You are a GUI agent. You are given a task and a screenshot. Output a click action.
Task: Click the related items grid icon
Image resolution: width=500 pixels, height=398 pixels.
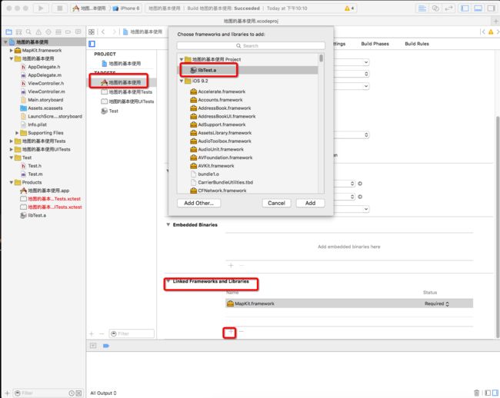pos(92,32)
